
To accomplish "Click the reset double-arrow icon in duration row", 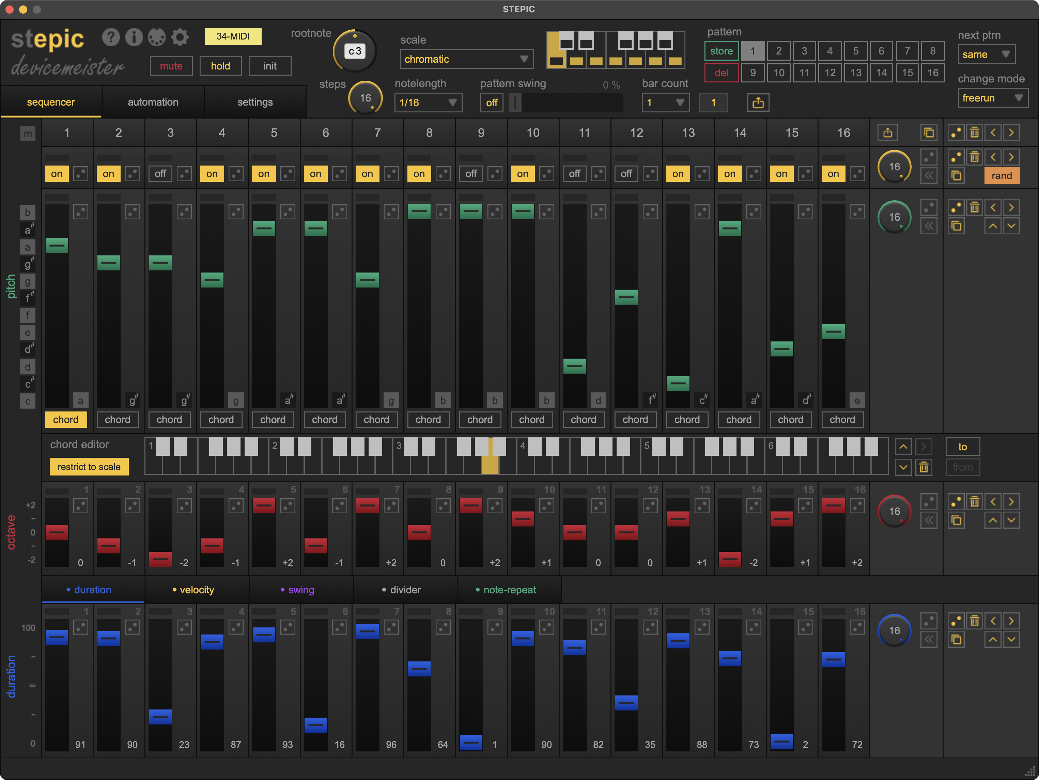I will point(929,639).
